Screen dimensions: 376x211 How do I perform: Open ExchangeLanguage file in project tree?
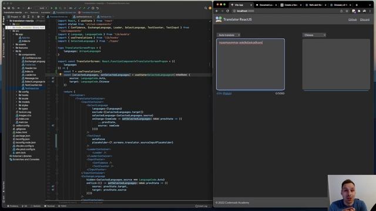click(x=33, y=61)
